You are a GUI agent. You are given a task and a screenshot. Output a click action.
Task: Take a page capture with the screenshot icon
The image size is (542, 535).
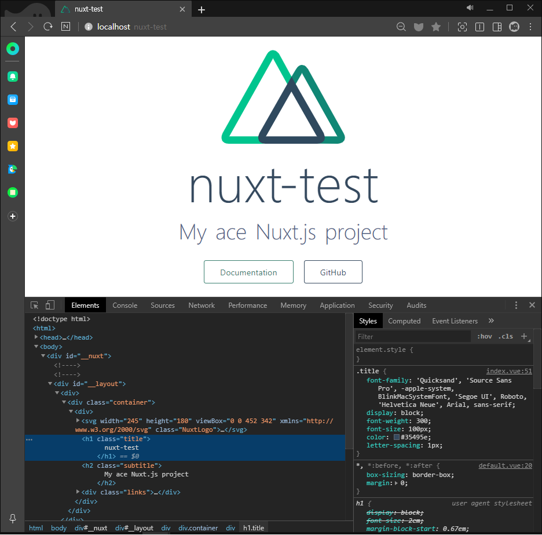tap(462, 27)
